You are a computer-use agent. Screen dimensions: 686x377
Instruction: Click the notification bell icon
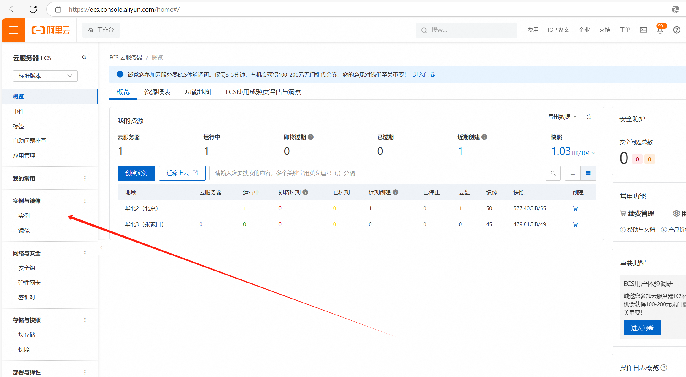point(660,30)
